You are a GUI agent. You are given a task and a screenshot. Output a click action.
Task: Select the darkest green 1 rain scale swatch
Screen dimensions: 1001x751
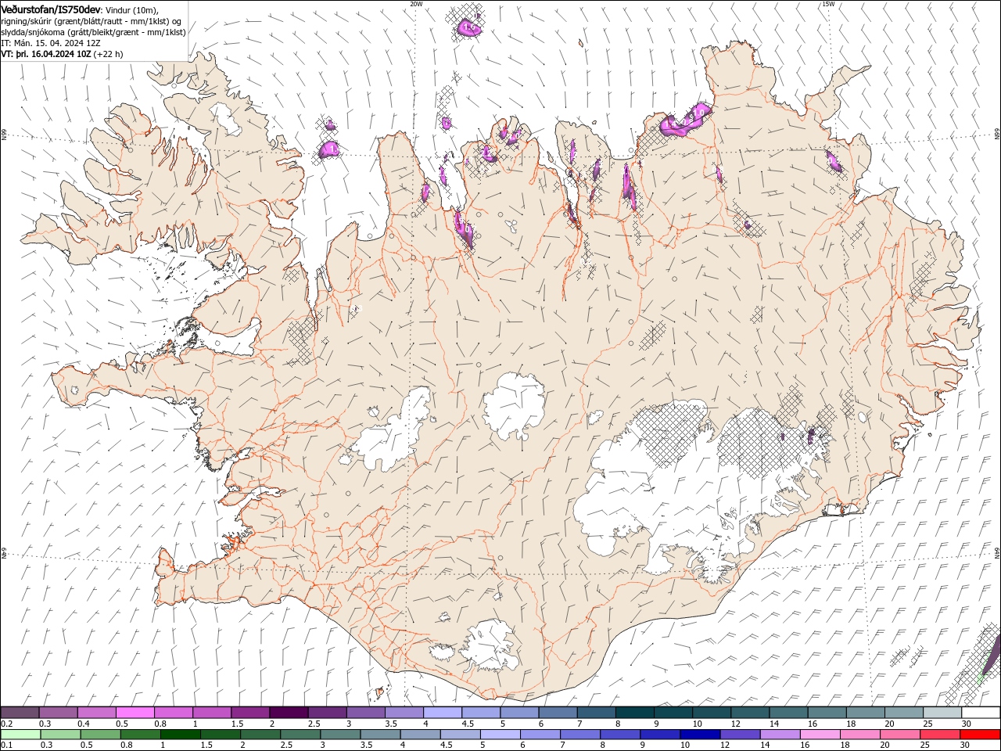point(180,735)
